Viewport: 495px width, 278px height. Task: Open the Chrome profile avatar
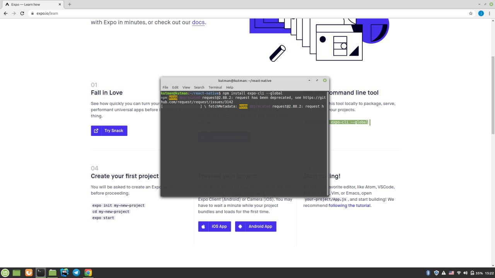coord(481,13)
